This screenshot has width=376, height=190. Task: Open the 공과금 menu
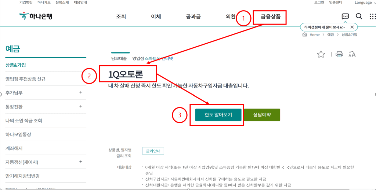click(193, 17)
